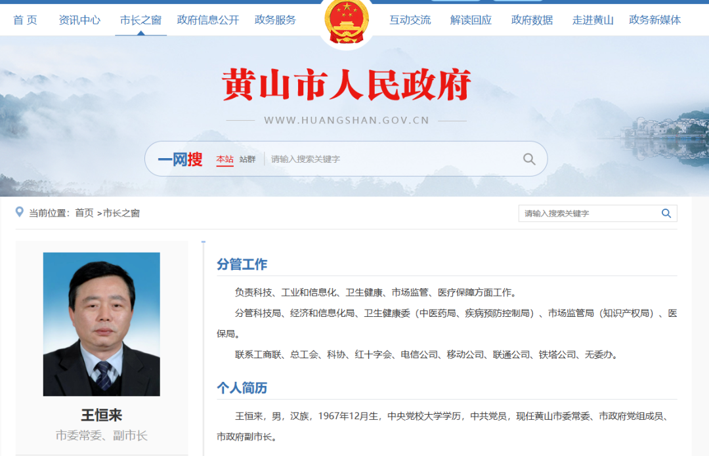Open the 互动交流 menu

click(x=410, y=20)
